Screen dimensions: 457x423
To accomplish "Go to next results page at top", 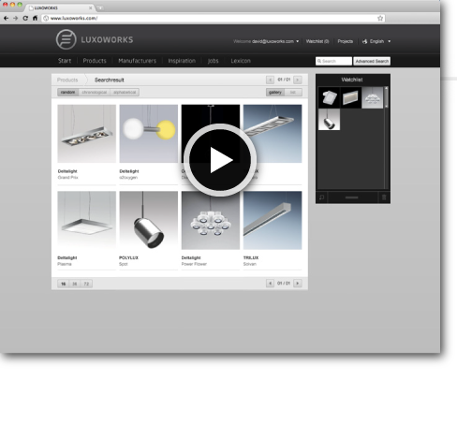I will click(x=298, y=80).
